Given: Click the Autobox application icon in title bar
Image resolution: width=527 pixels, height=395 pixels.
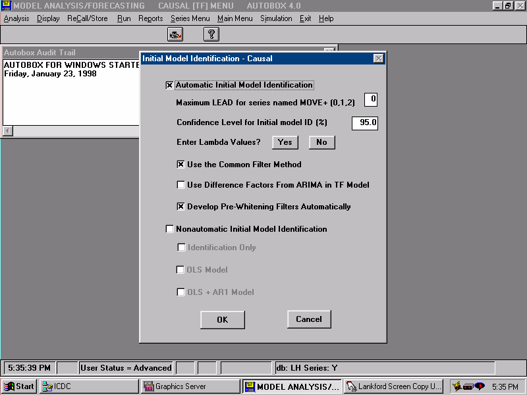Looking at the screenshot, I should 6,6.
